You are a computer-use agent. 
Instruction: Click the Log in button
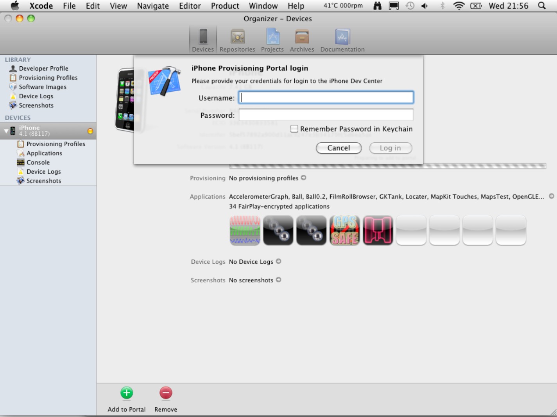(x=390, y=148)
